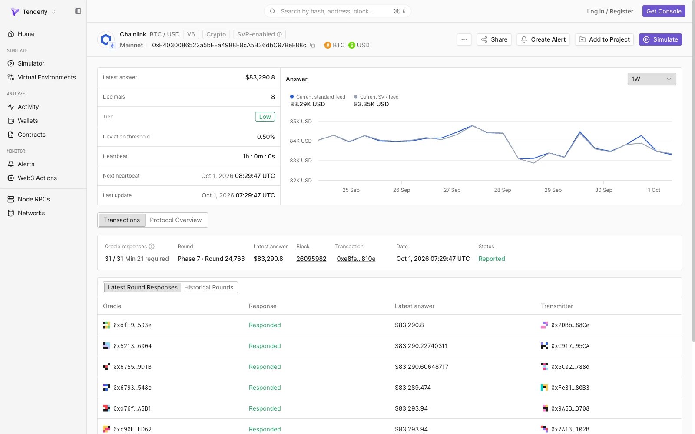Click transmitter 0x2DBb...88Ce identicon
The image size is (695, 434).
(544, 325)
